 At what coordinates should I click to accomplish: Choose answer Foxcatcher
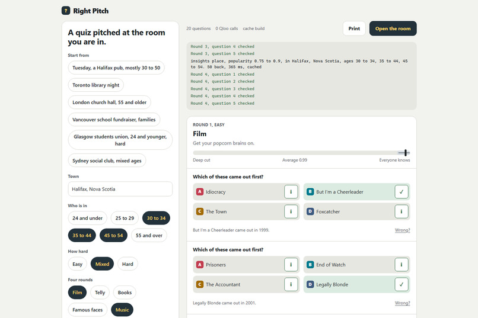(x=356, y=211)
